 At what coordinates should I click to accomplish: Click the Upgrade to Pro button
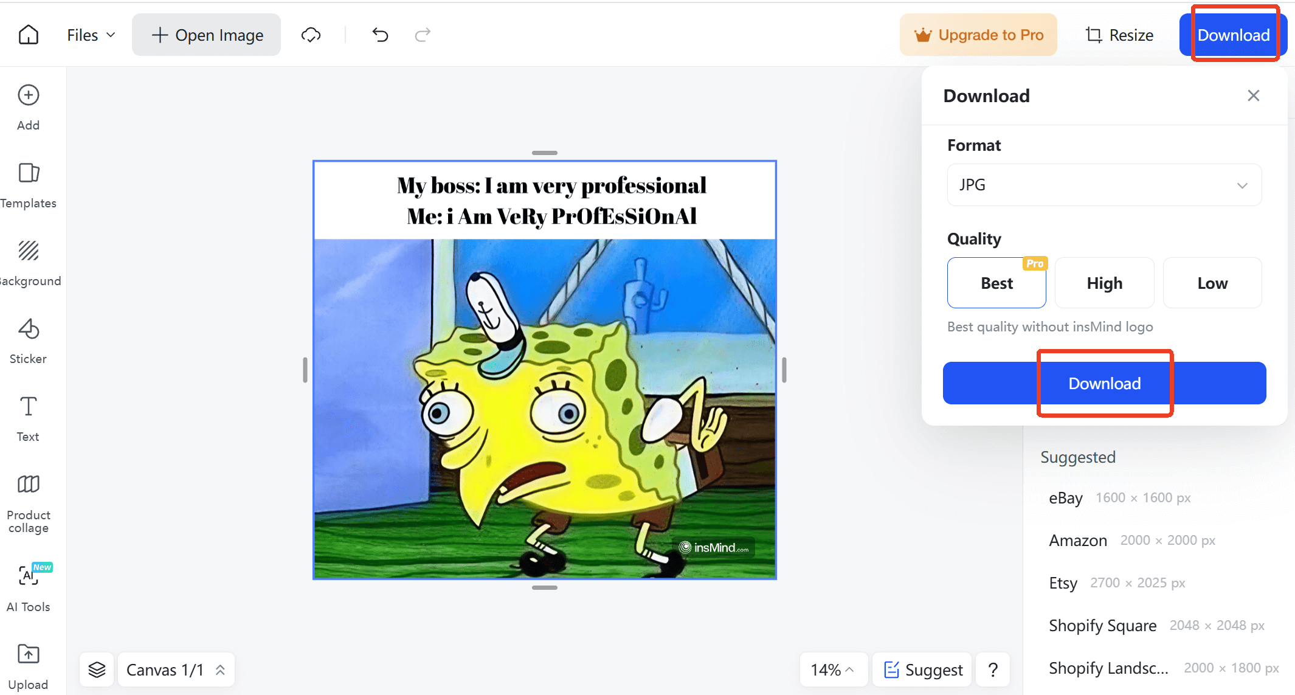click(978, 35)
